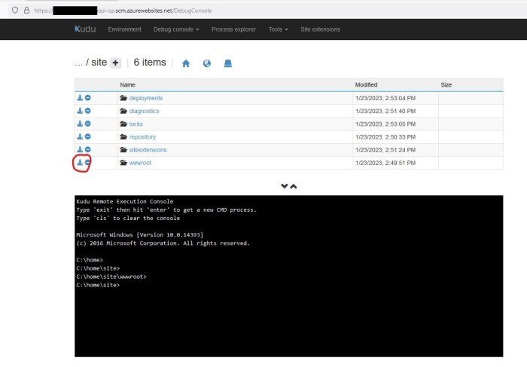Click inside the remote execution console
The image size is (527, 367).
click(x=288, y=317)
